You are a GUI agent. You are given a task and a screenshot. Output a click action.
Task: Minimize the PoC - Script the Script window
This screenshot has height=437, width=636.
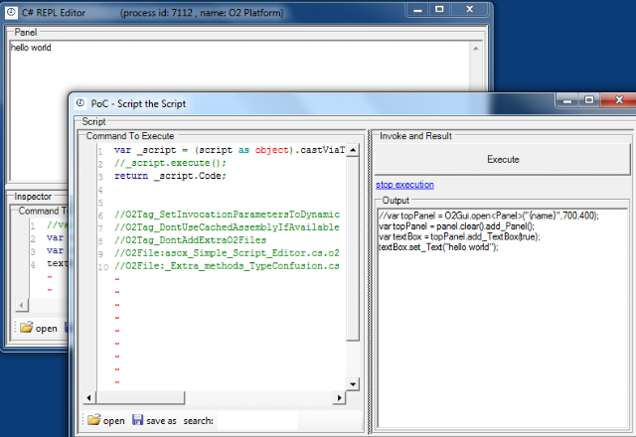567,100
